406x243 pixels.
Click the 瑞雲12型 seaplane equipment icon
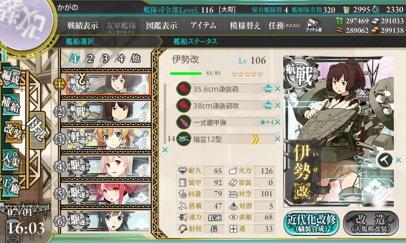click(x=183, y=139)
